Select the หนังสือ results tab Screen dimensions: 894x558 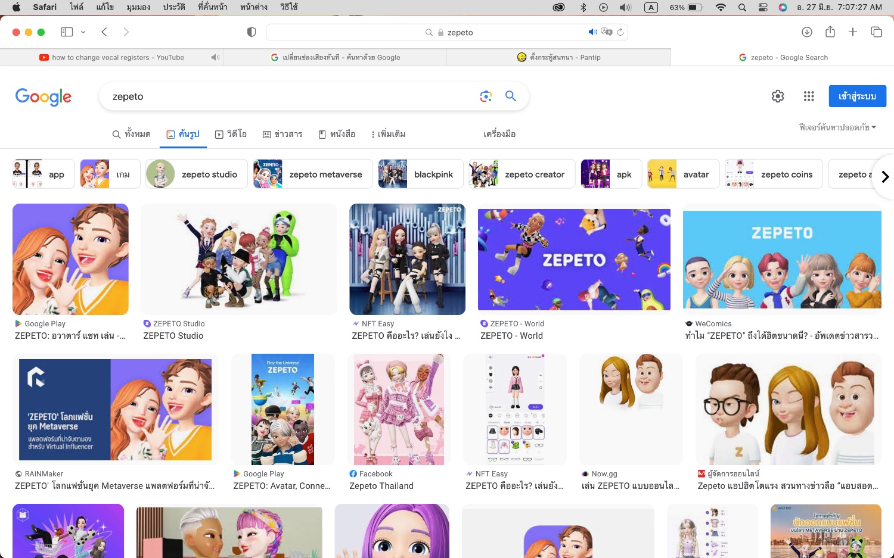337,134
